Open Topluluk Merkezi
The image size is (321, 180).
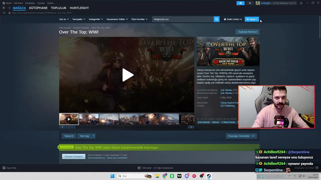(x=248, y=32)
